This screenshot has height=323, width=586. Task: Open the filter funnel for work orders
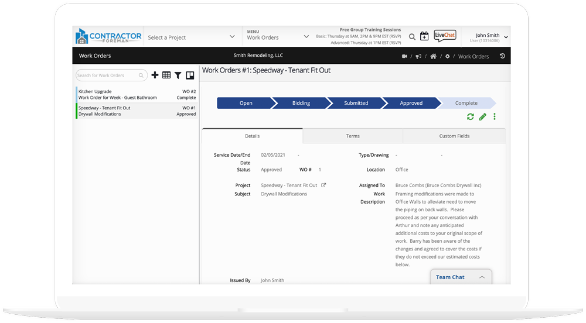click(178, 75)
